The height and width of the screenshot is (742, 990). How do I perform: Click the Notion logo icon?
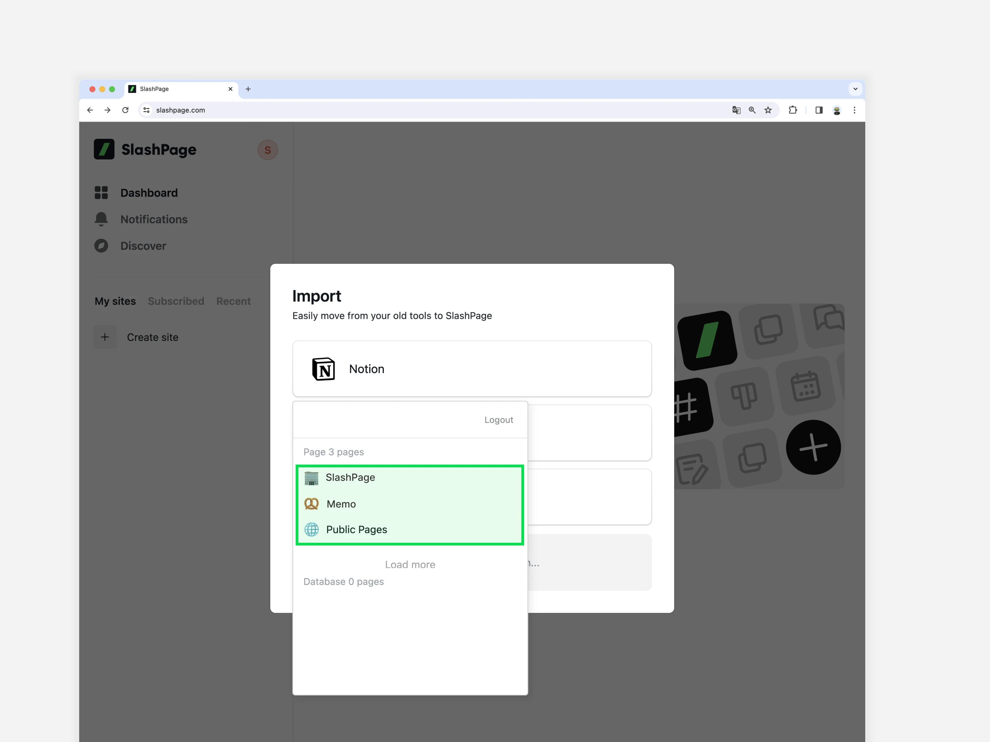pos(323,369)
